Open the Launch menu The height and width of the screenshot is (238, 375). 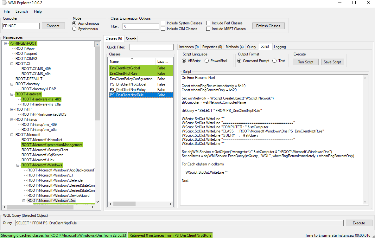coord(22,11)
